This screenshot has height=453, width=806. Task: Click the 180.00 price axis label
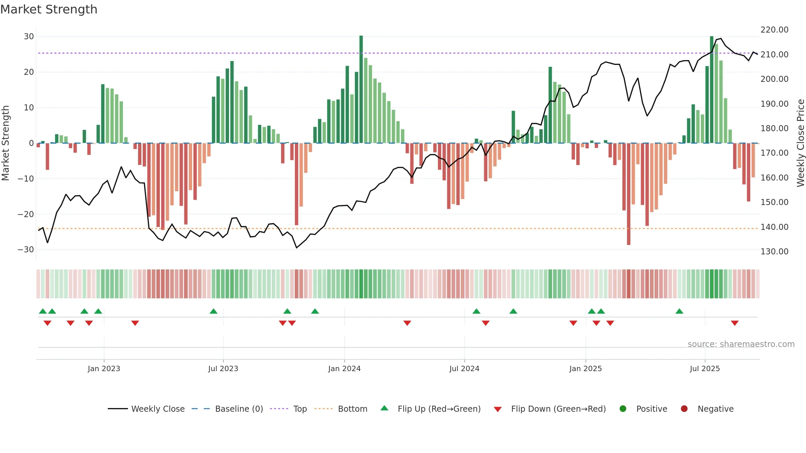coord(774,128)
